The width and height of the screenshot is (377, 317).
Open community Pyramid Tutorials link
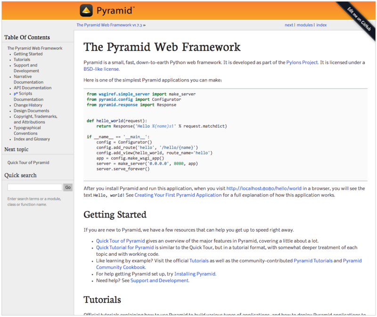[313, 261]
